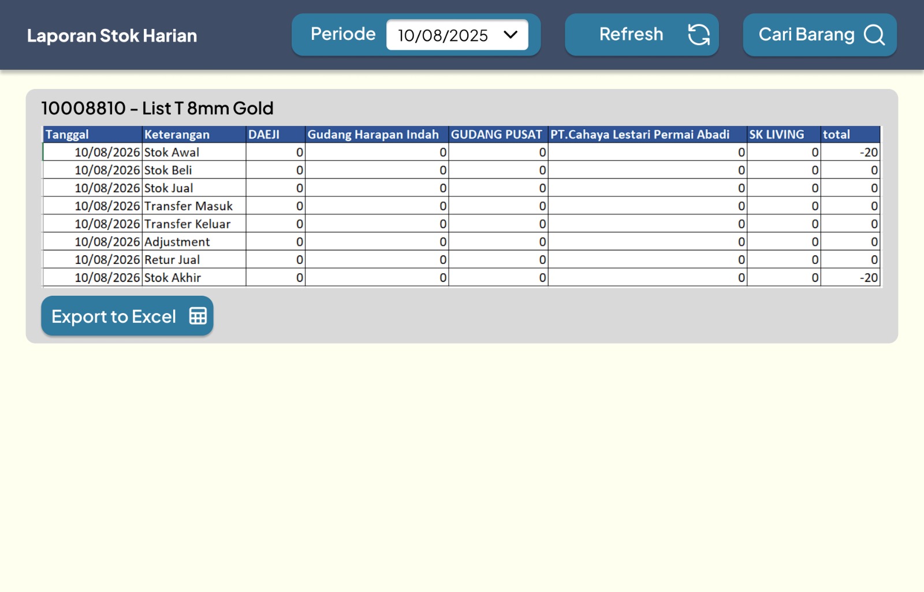Click the GUDANG PUSAT column header
The width and height of the screenshot is (924, 592).
(x=498, y=135)
